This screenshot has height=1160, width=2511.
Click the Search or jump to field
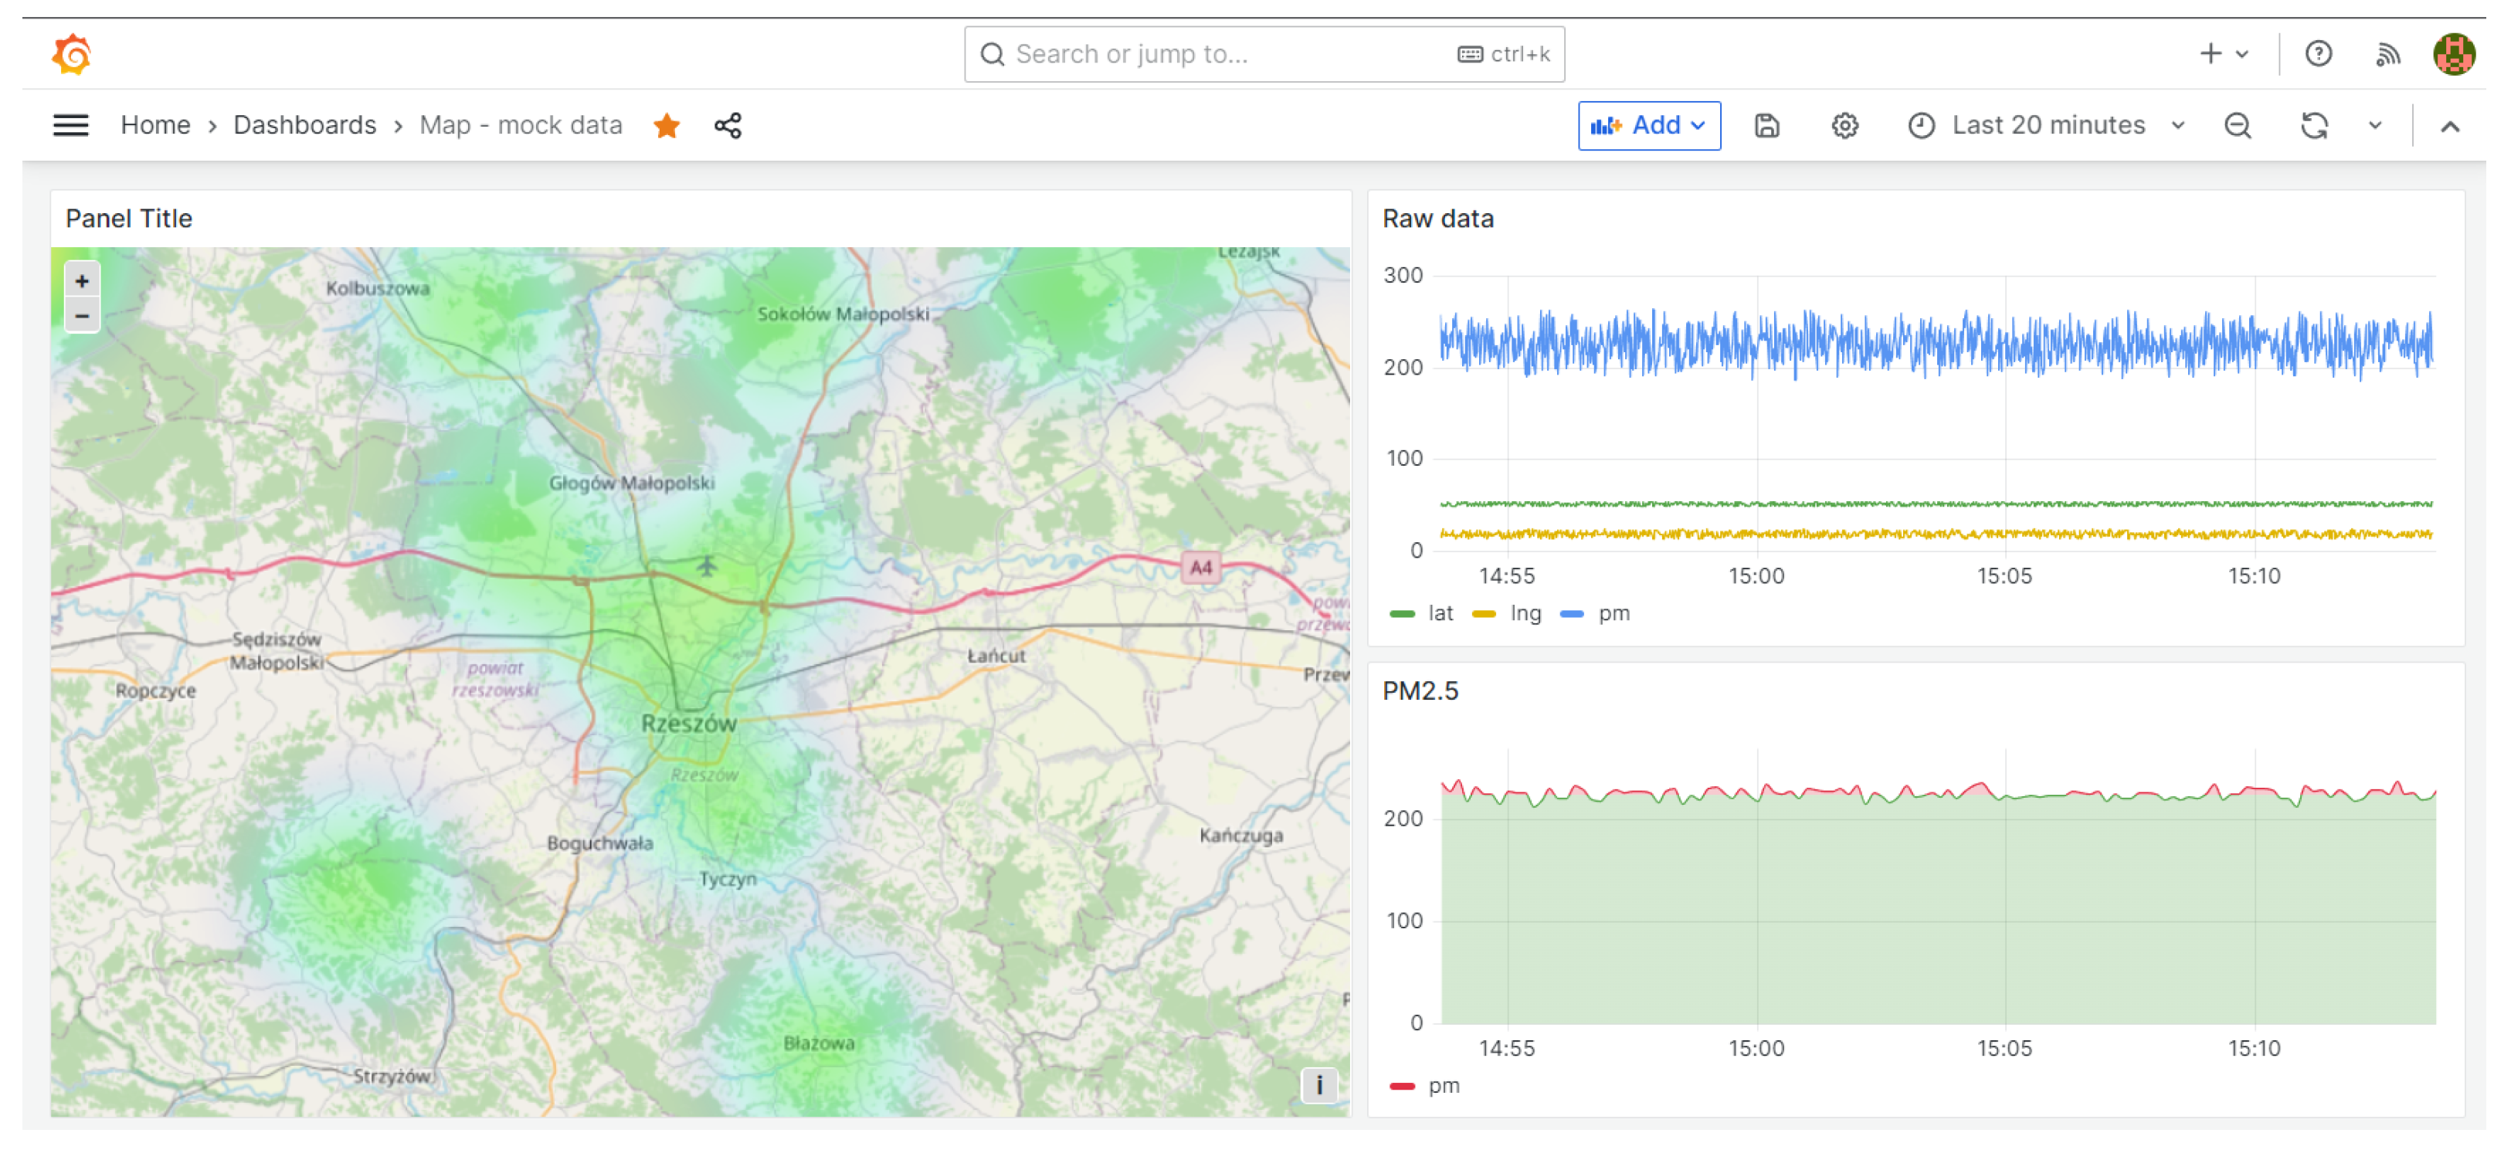tap(1228, 53)
